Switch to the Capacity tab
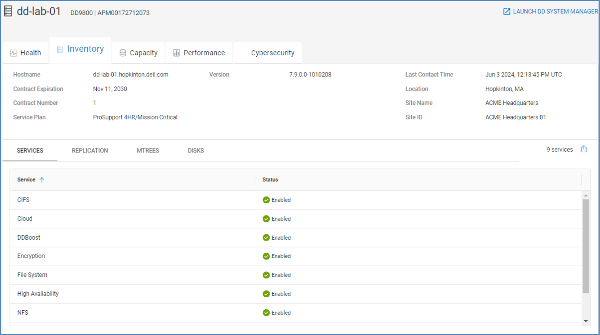This screenshot has height=335, width=600. tap(138, 53)
